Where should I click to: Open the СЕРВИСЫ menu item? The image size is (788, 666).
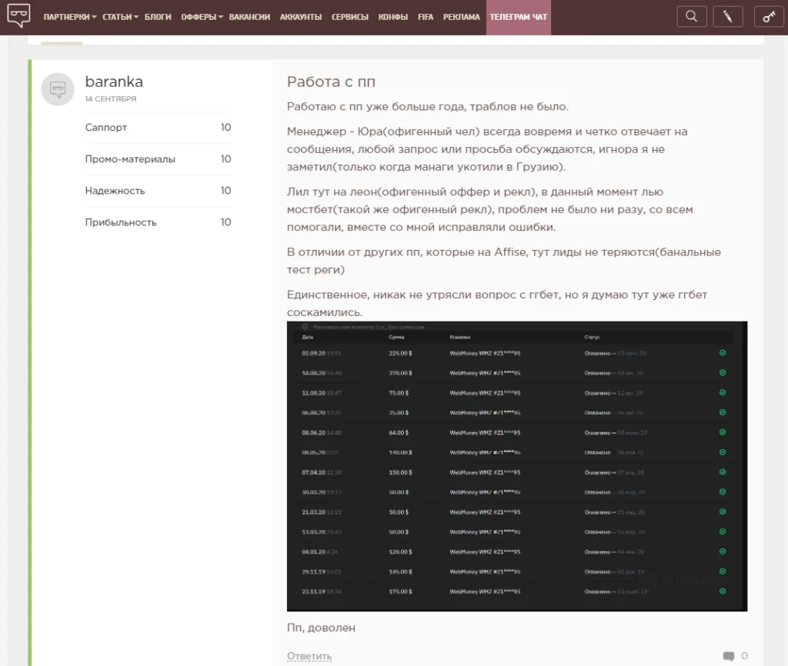(350, 17)
